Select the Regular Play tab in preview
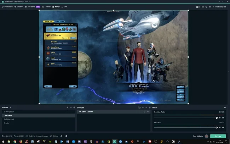 (x=48, y=22)
